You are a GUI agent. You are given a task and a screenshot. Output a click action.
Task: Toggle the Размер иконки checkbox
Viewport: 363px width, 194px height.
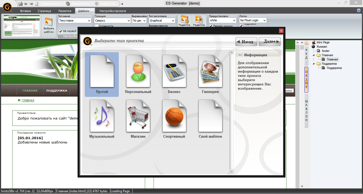[211, 26]
